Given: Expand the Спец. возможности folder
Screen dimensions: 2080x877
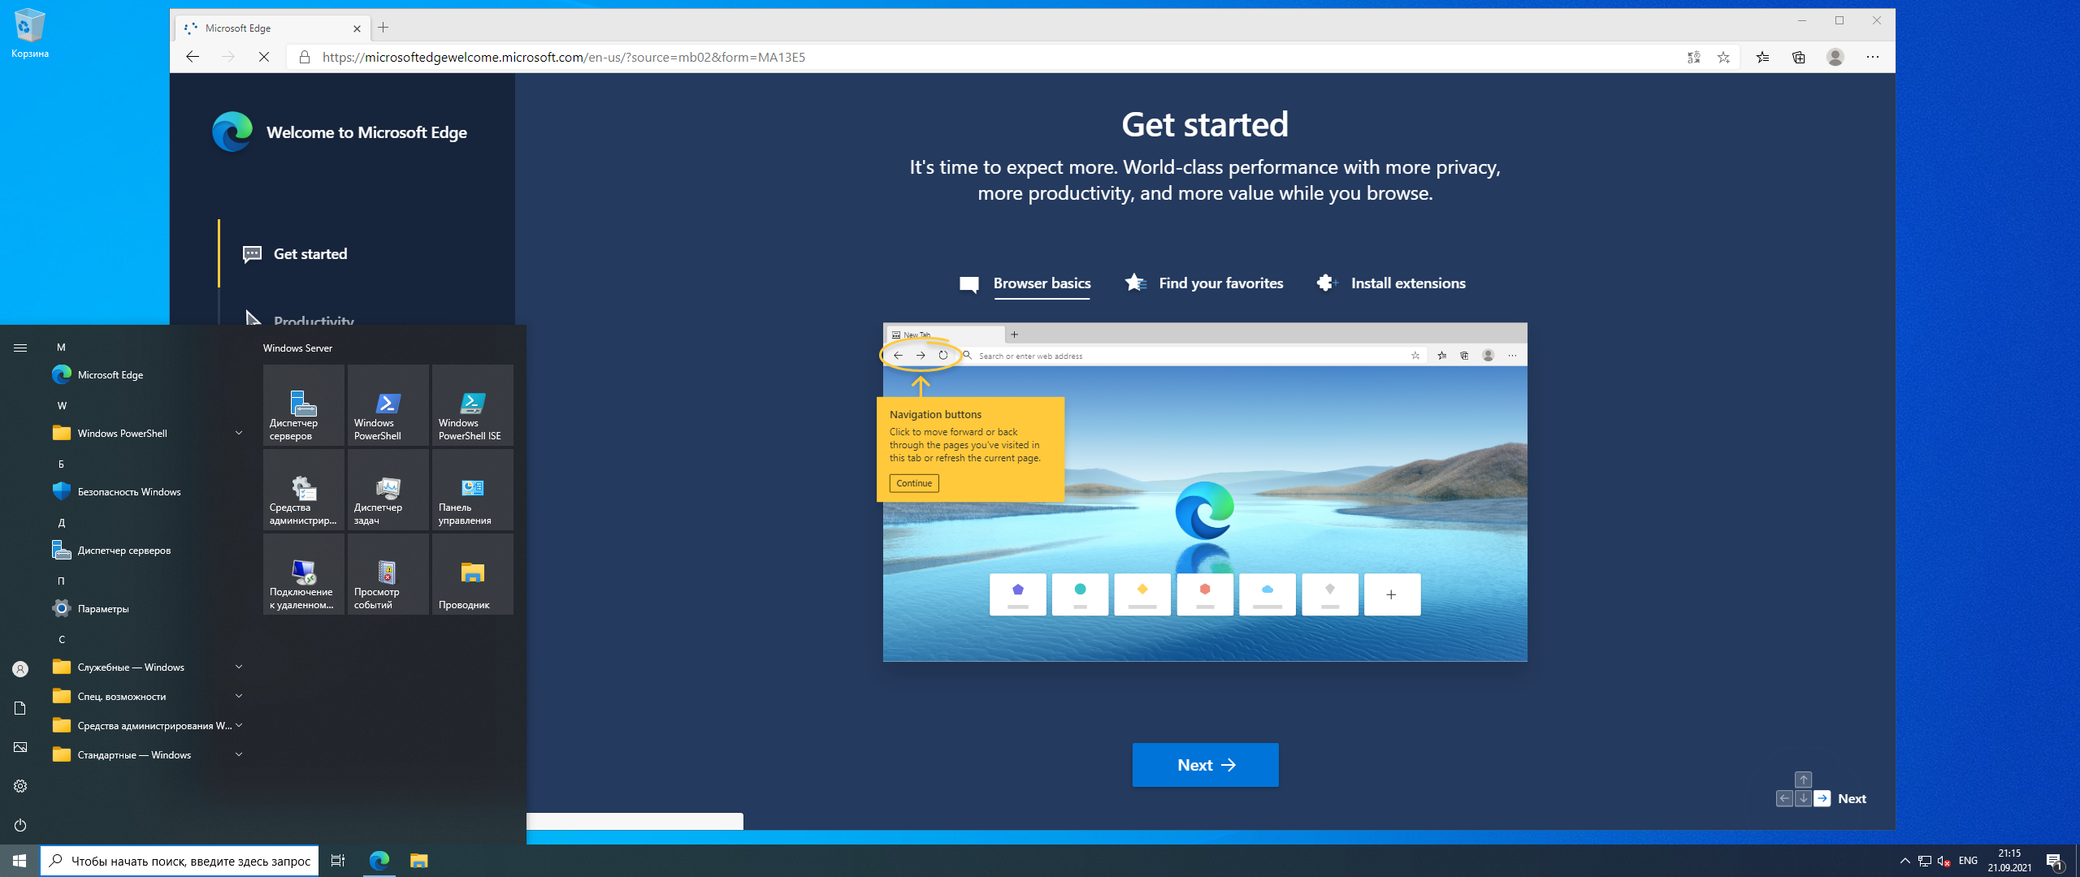Looking at the screenshot, I should [146, 696].
